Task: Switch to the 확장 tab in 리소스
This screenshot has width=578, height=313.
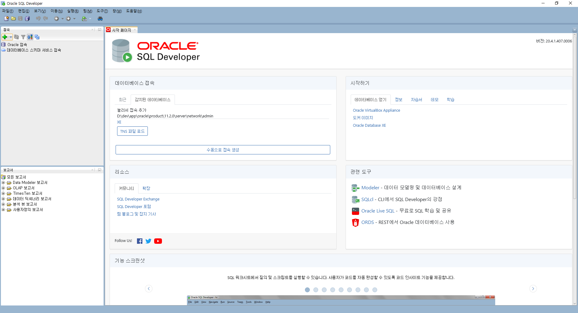Action: point(146,188)
